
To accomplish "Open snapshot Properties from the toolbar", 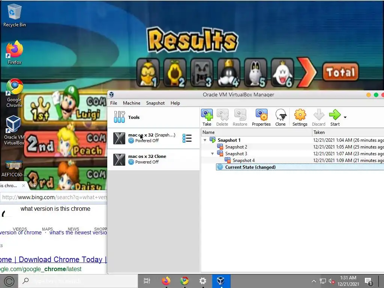I will [x=261, y=117].
